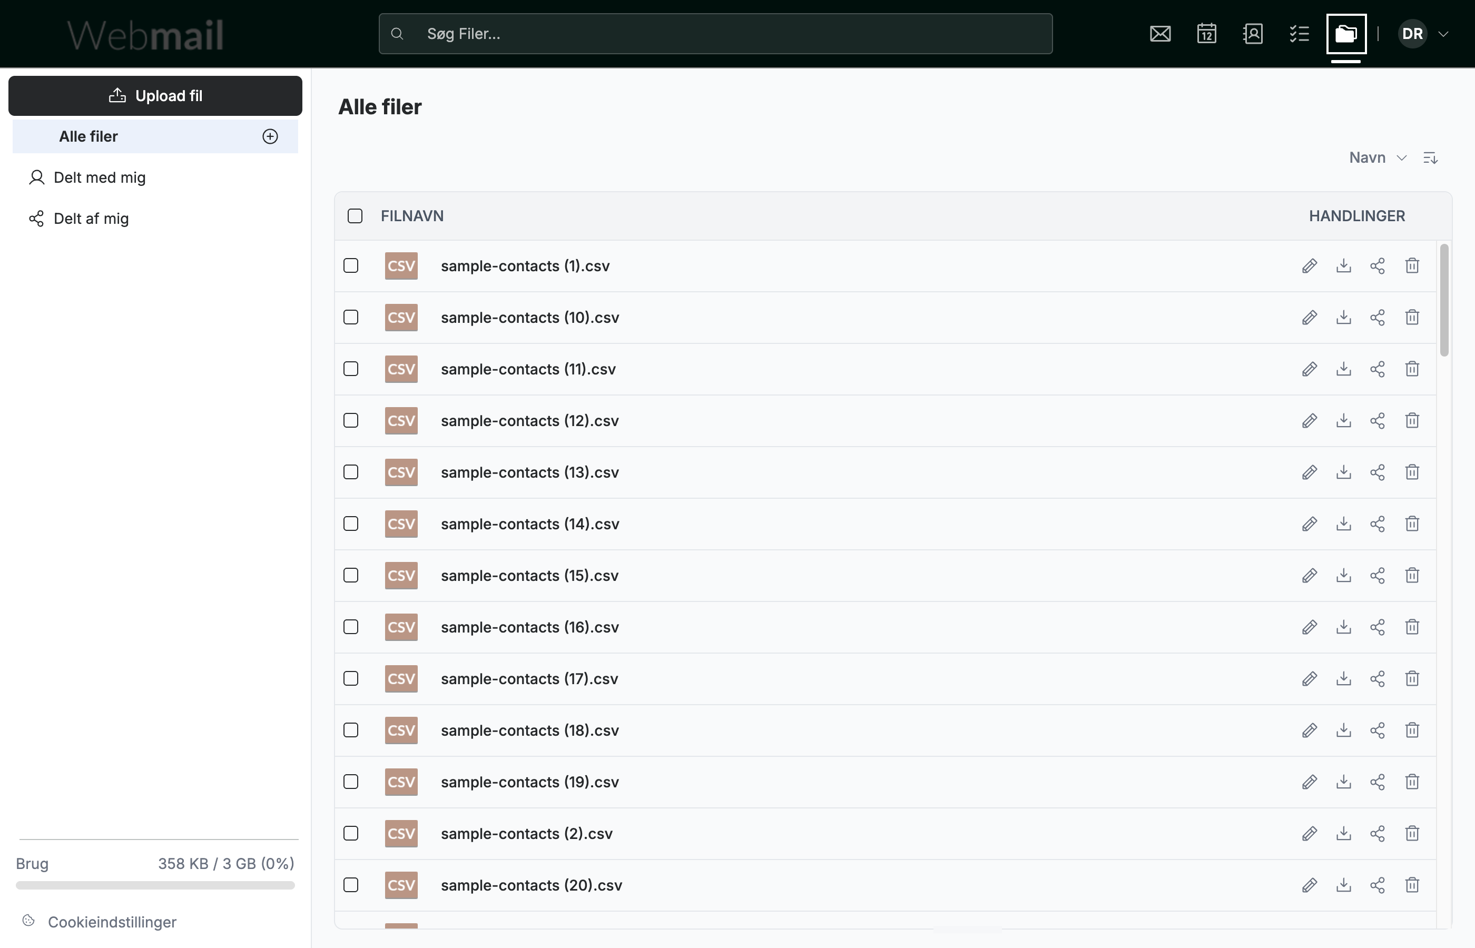The height and width of the screenshot is (948, 1475).
Task: Download sample-contacts (1).csv
Action: click(x=1344, y=266)
